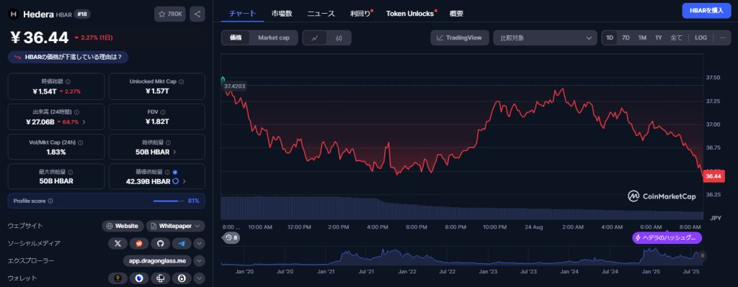This screenshot has width=738, height=287.
Task: Click the HBARを購入 button
Action: [x=706, y=11]
